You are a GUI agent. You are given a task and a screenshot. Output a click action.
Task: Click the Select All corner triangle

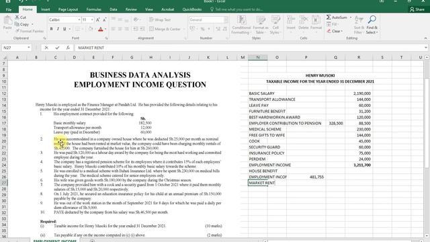pos(4,57)
